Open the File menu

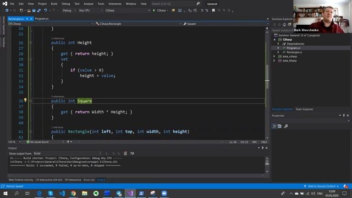click(12, 4)
